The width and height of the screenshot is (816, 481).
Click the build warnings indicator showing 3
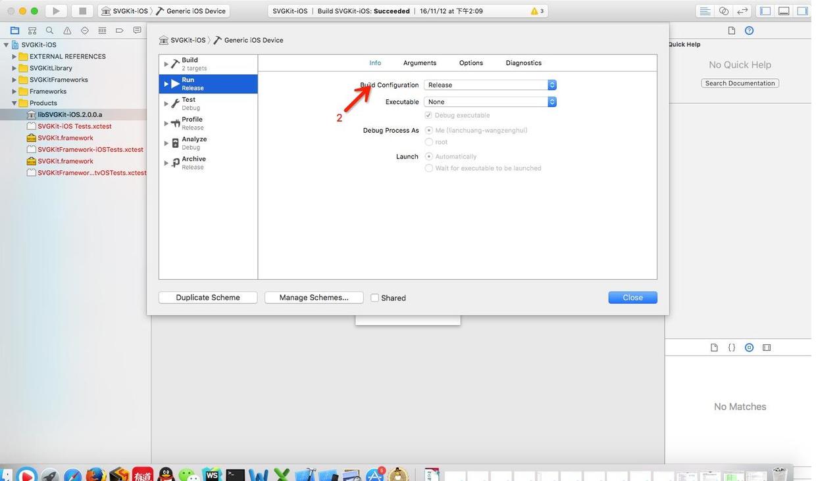(x=537, y=11)
